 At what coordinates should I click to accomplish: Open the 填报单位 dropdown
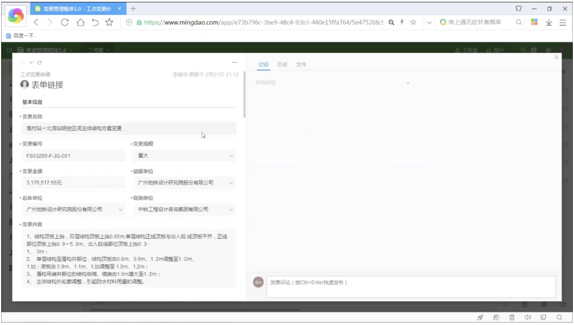(x=184, y=182)
